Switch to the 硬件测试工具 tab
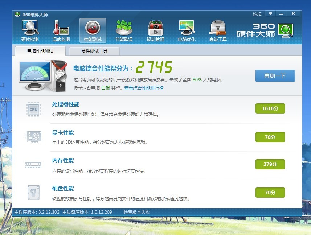Image resolution: width=311 pixels, height=235 pixels. pyautogui.click(x=94, y=51)
